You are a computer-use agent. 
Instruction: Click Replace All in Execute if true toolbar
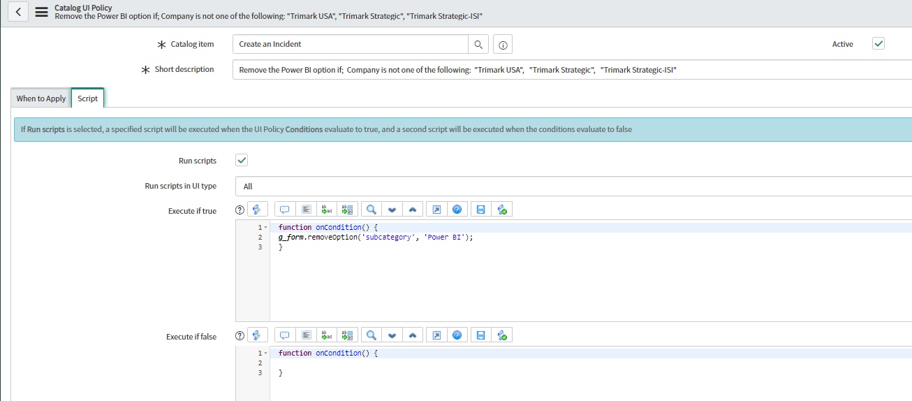point(347,210)
